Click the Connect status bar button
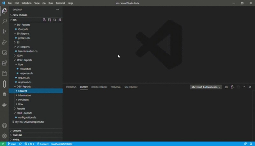The image size is (255, 146). (43, 144)
